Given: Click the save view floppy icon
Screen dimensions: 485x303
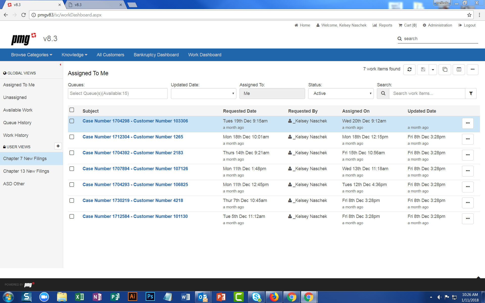Looking at the screenshot, I should [423, 69].
